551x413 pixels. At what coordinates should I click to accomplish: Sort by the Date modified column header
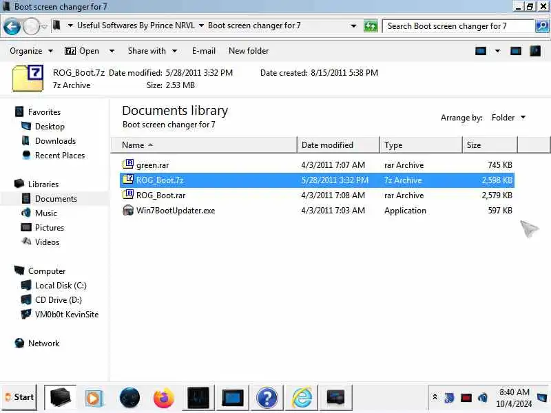(338, 145)
